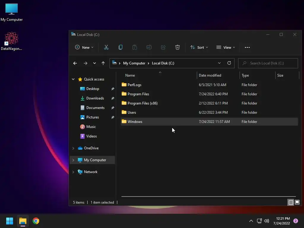Expand the My Computer tree node
Screen dimensions: 304x228
pyautogui.click(x=73, y=160)
